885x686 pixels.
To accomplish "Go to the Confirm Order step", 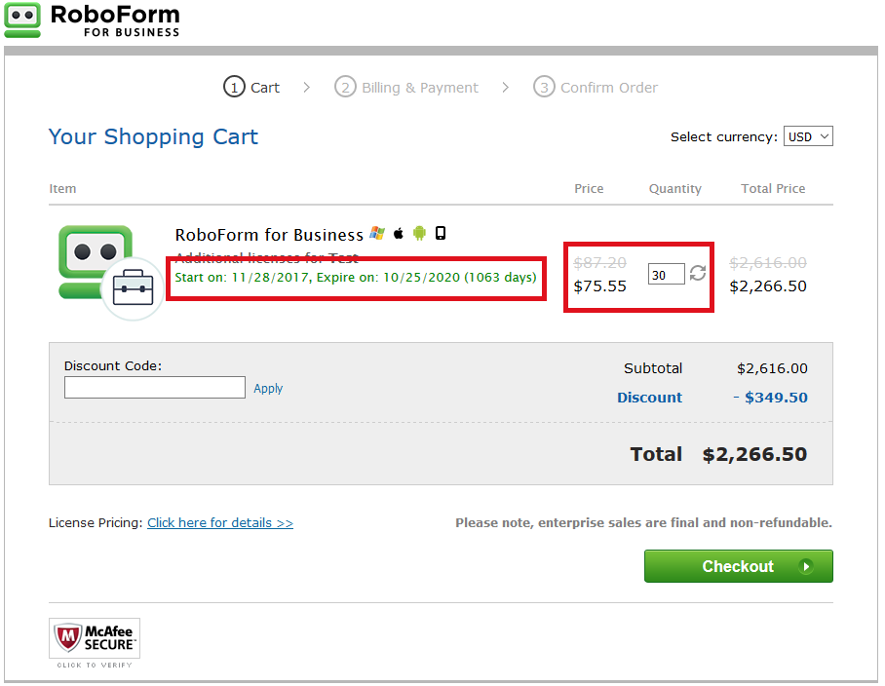I will tap(596, 88).
